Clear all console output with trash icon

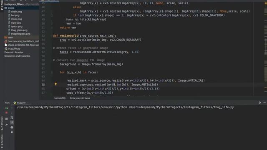pyautogui.click(x=12, y=132)
